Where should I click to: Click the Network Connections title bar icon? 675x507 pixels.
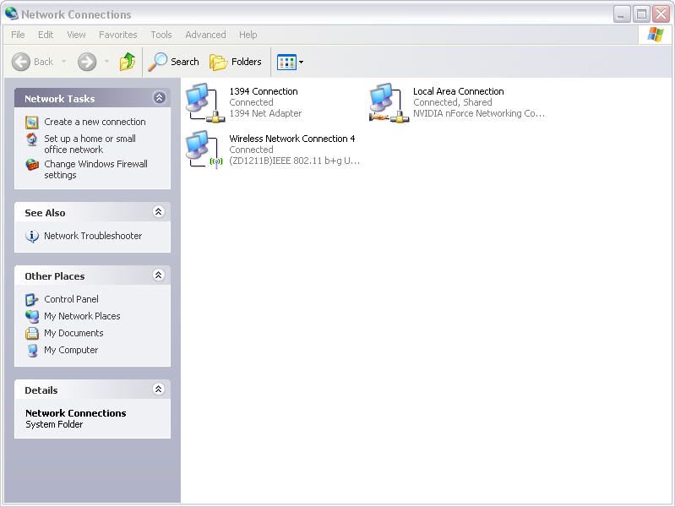pos(12,14)
